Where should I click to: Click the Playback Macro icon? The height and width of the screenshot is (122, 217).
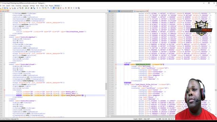pyautogui.click(x=74, y=8)
